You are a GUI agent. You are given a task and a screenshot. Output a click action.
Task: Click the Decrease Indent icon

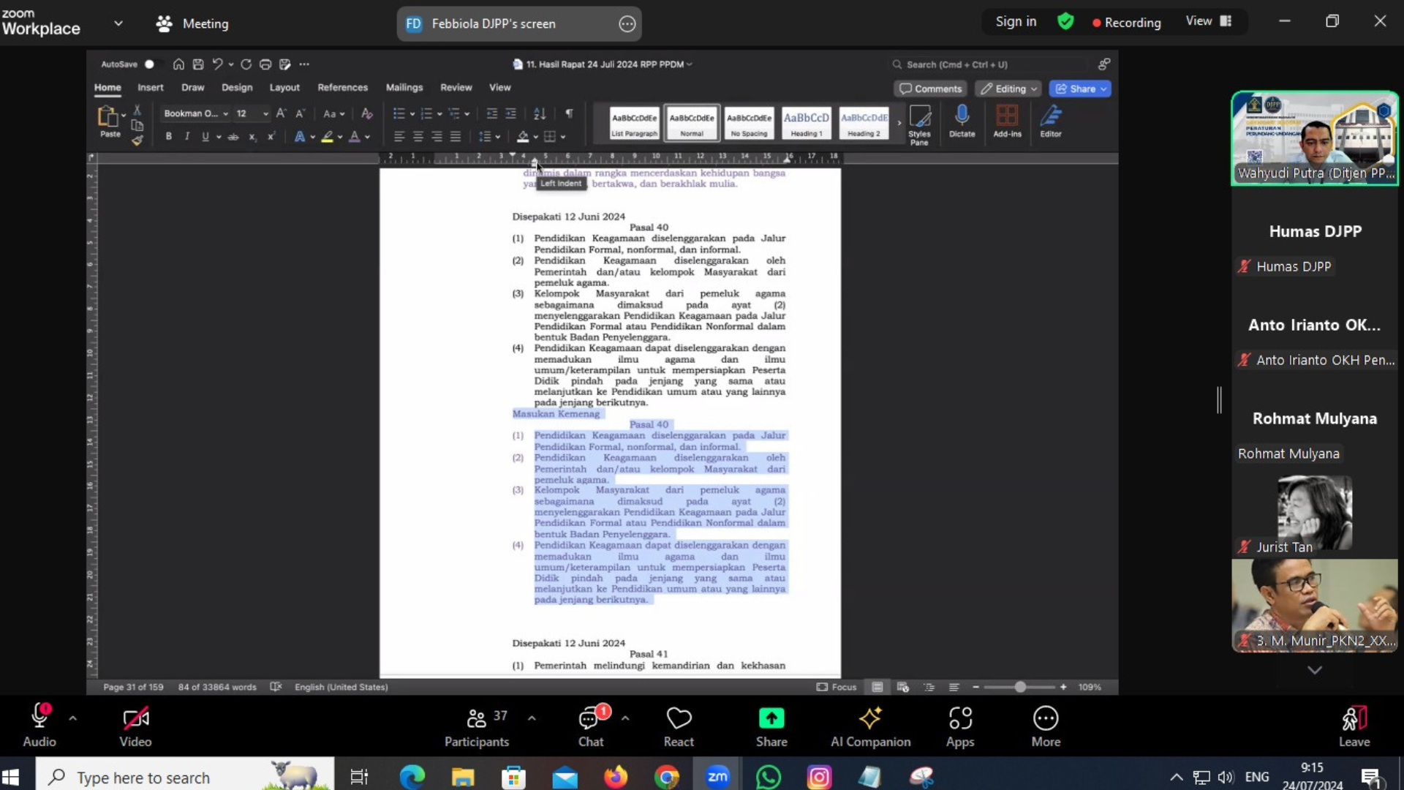(x=492, y=114)
